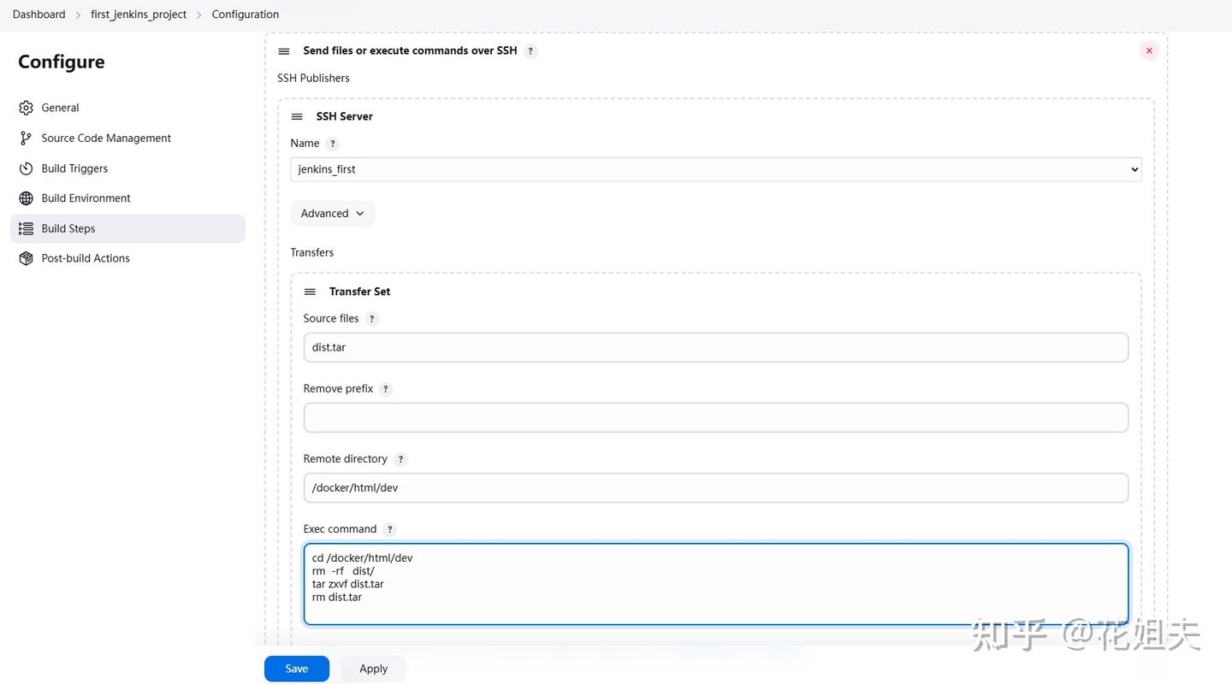Show help for Remote directory
The height and width of the screenshot is (684, 1232).
tap(400, 458)
